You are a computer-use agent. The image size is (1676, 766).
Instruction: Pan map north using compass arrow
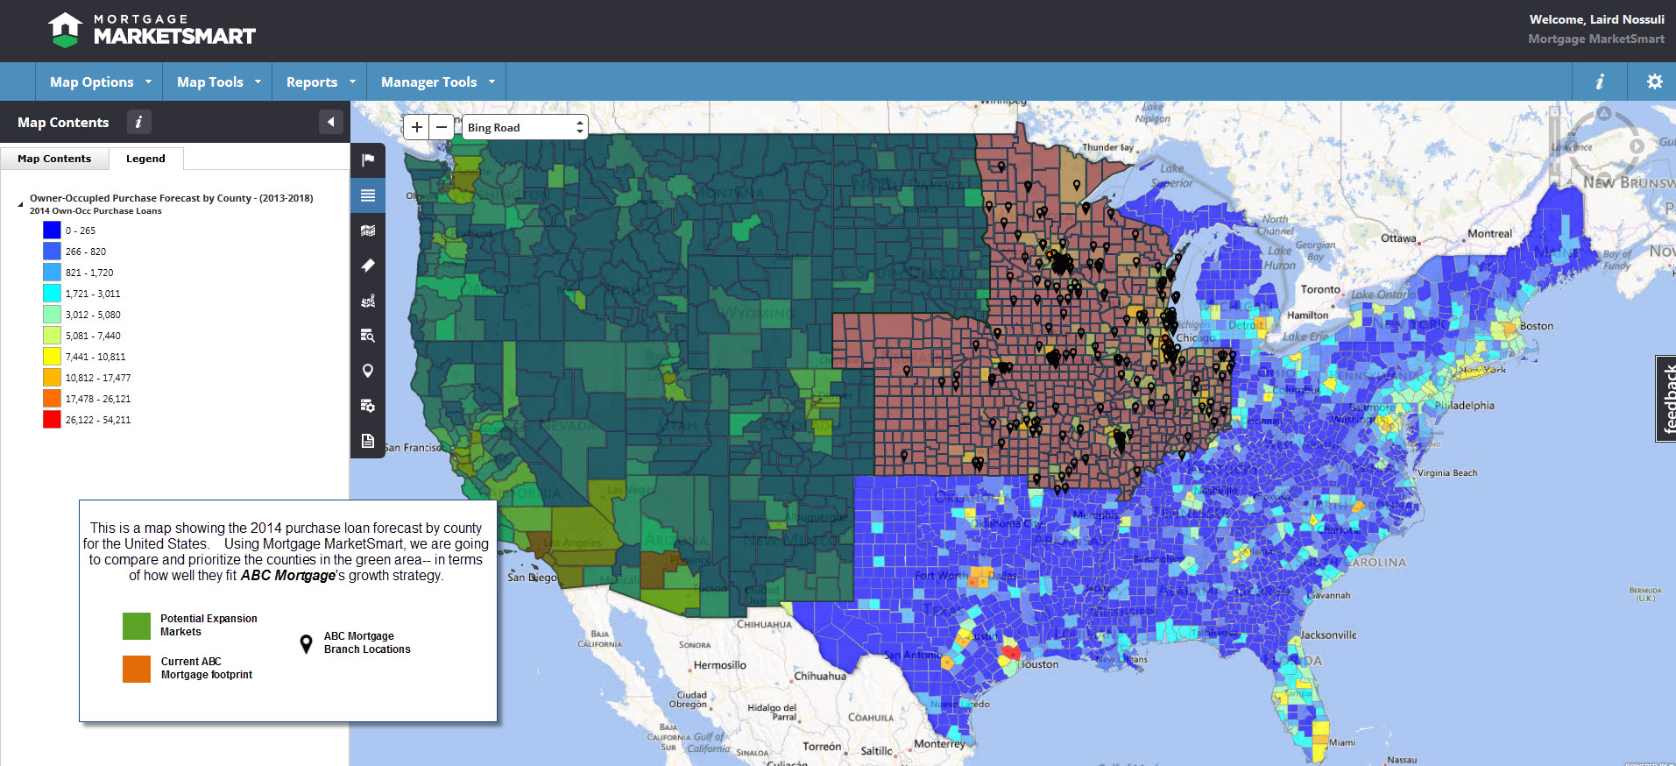pos(1603,113)
